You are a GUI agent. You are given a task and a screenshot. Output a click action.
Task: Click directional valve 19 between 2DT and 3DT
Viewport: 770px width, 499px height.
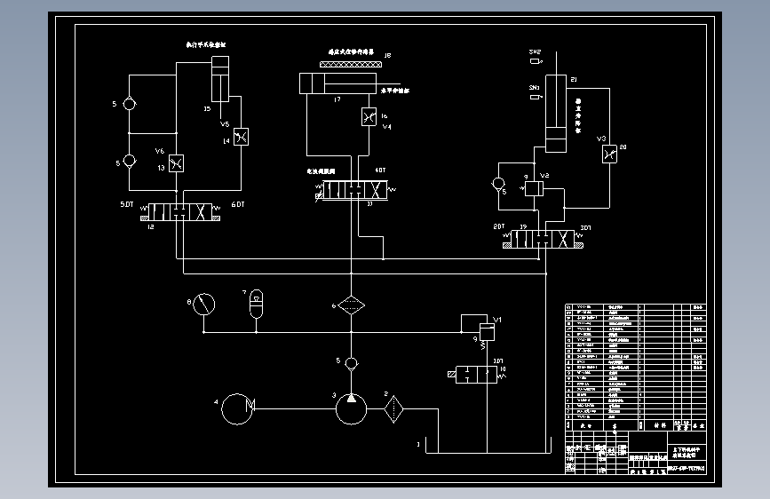click(543, 239)
